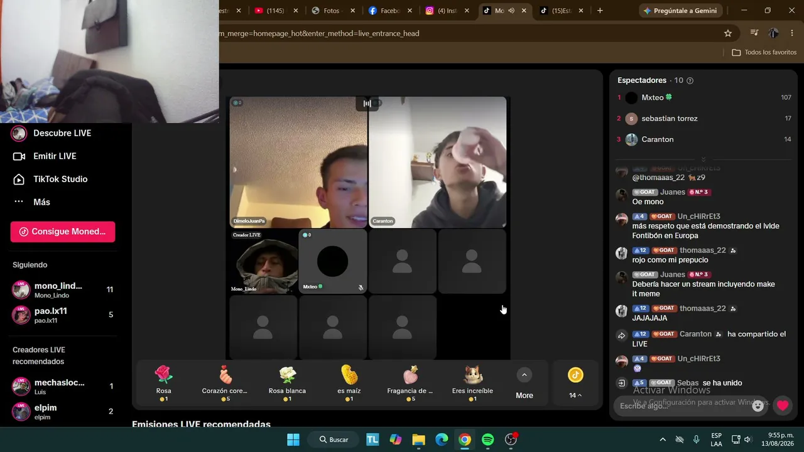Switch to the Instagram (4) tab
This screenshot has width=804, height=452.
tap(447, 11)
